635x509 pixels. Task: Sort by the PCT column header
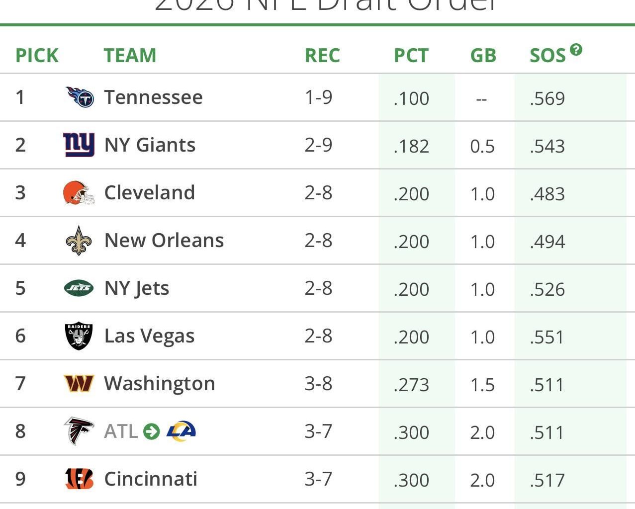(x=411, y=55)
